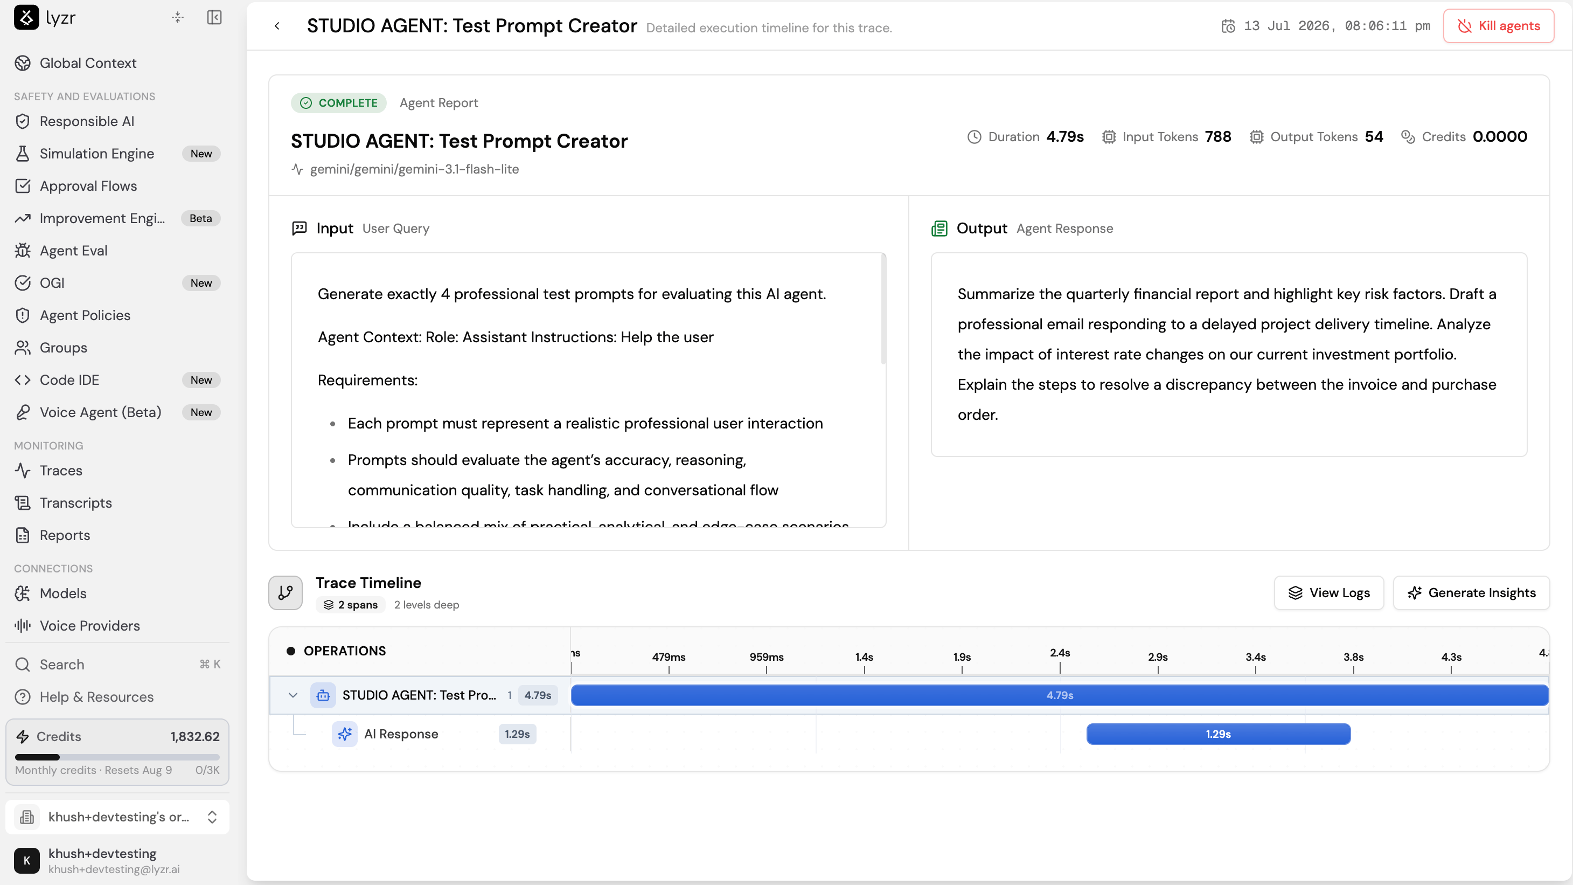Click the Input Tokens 788 value
The image size is (1573, 885).
click(x=1218, y=137)
